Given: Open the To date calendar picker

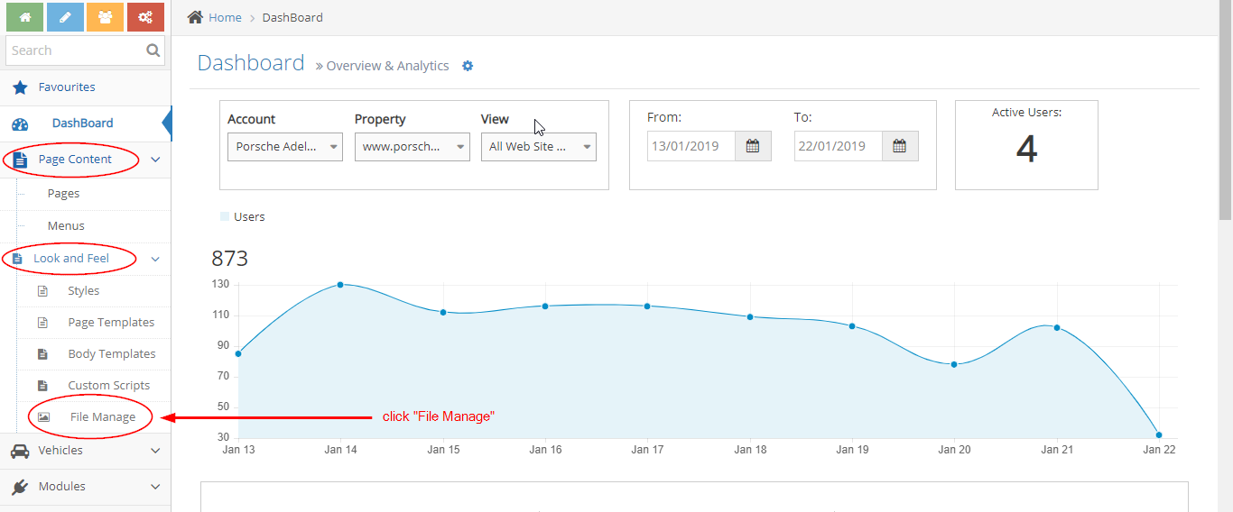Looking at the screenshot, I should point(900,146).
